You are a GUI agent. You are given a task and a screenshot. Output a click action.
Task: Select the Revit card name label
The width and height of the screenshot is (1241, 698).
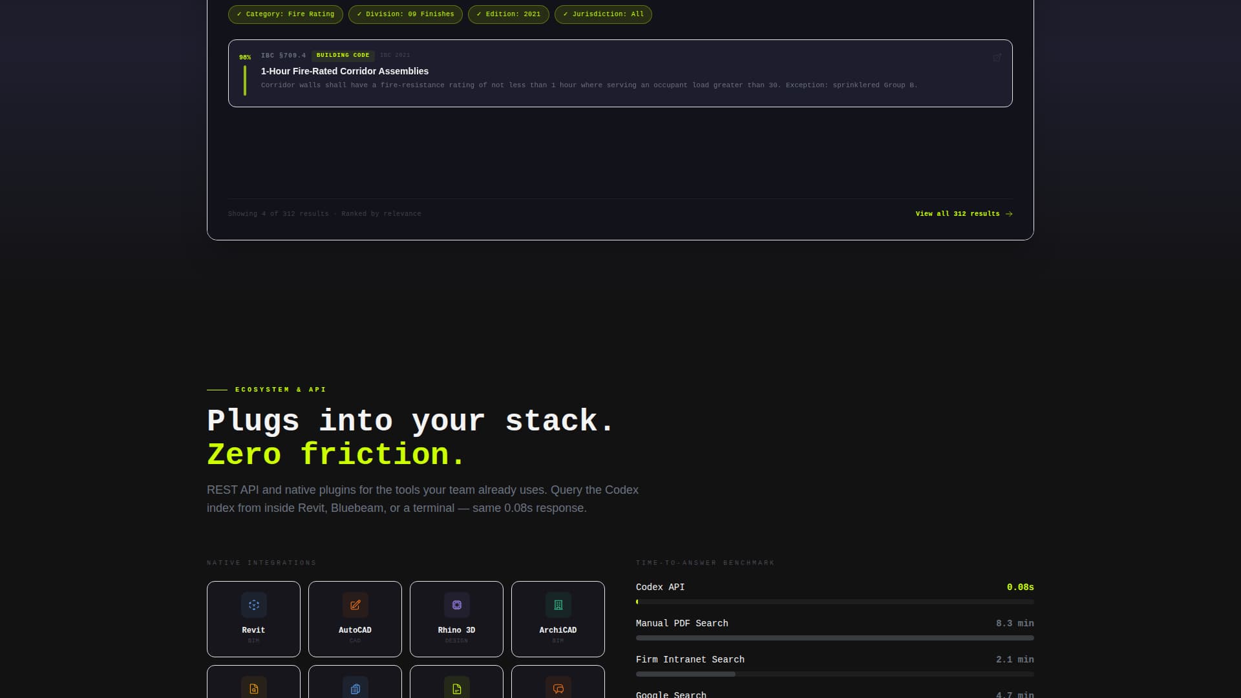(253, 630)
